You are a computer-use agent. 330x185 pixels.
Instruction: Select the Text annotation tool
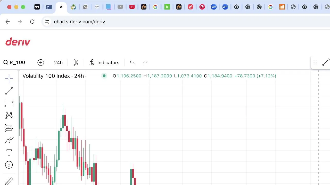9,153
